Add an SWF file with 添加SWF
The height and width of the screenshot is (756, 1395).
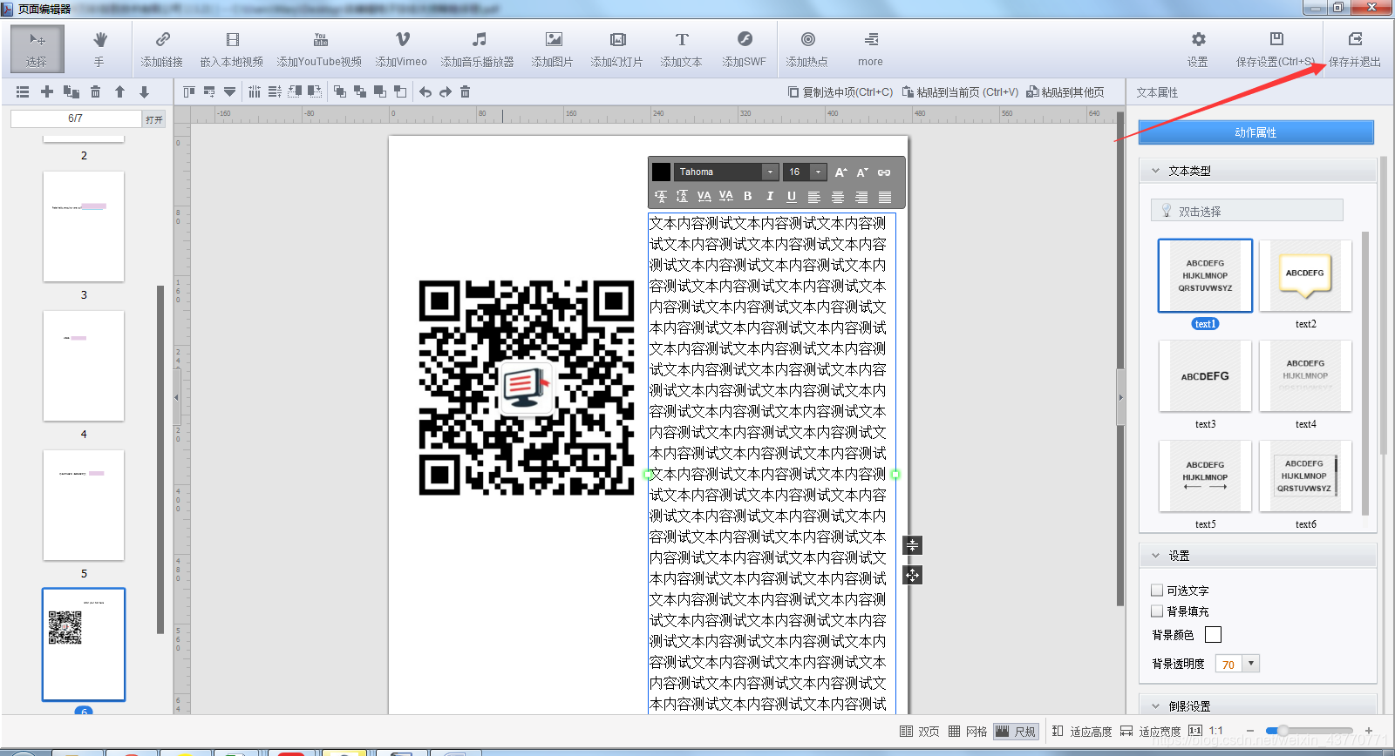click(x=744, y=49)
